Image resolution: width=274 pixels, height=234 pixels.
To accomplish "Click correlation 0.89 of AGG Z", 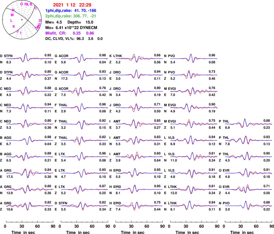I will coord(48,153).
